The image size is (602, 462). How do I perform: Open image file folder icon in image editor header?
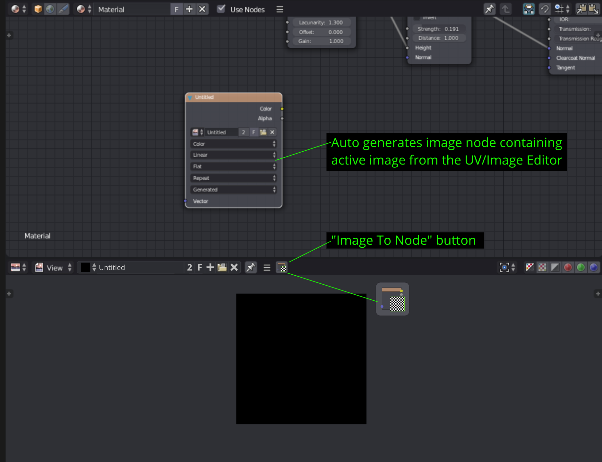[222, 267]
